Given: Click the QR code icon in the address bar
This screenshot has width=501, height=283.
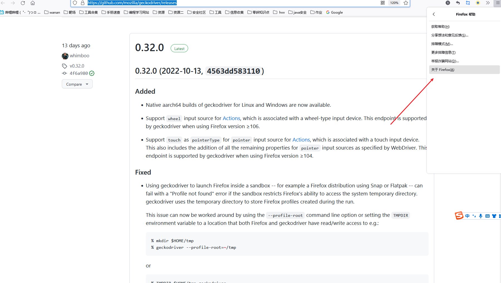Looking at the screenshot, I should tap(382, 3).
